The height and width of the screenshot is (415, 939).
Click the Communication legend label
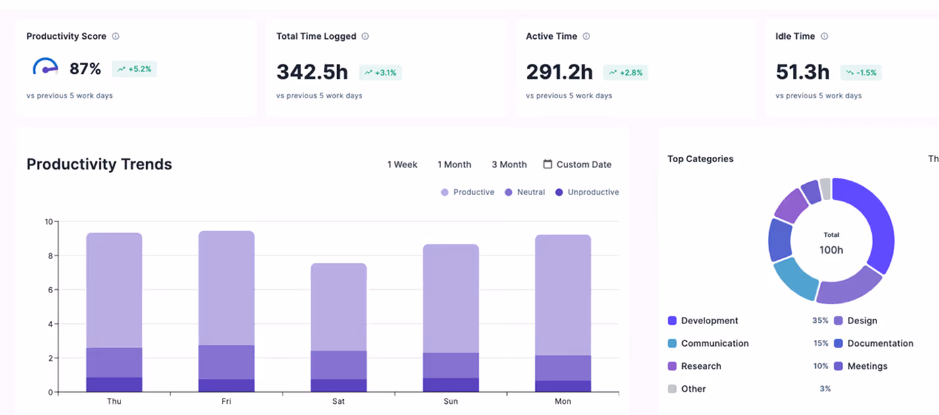click(715, 343)
